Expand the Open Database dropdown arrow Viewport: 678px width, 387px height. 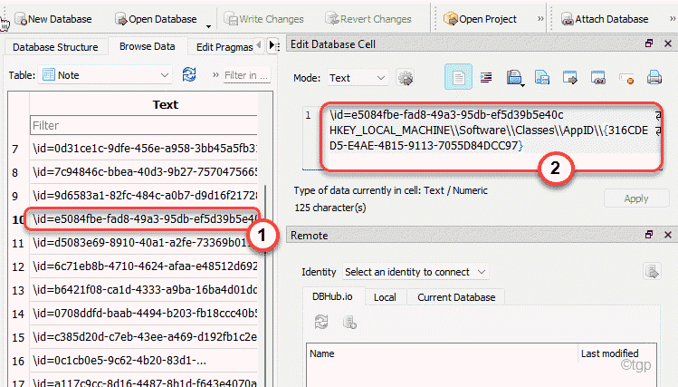208,26
